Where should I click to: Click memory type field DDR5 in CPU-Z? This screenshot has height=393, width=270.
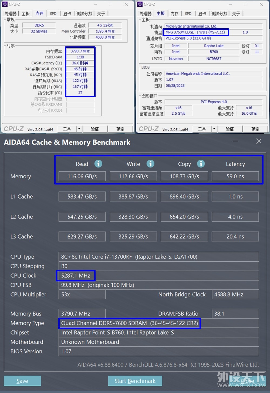pyautogui.click(x=39, y=25)
